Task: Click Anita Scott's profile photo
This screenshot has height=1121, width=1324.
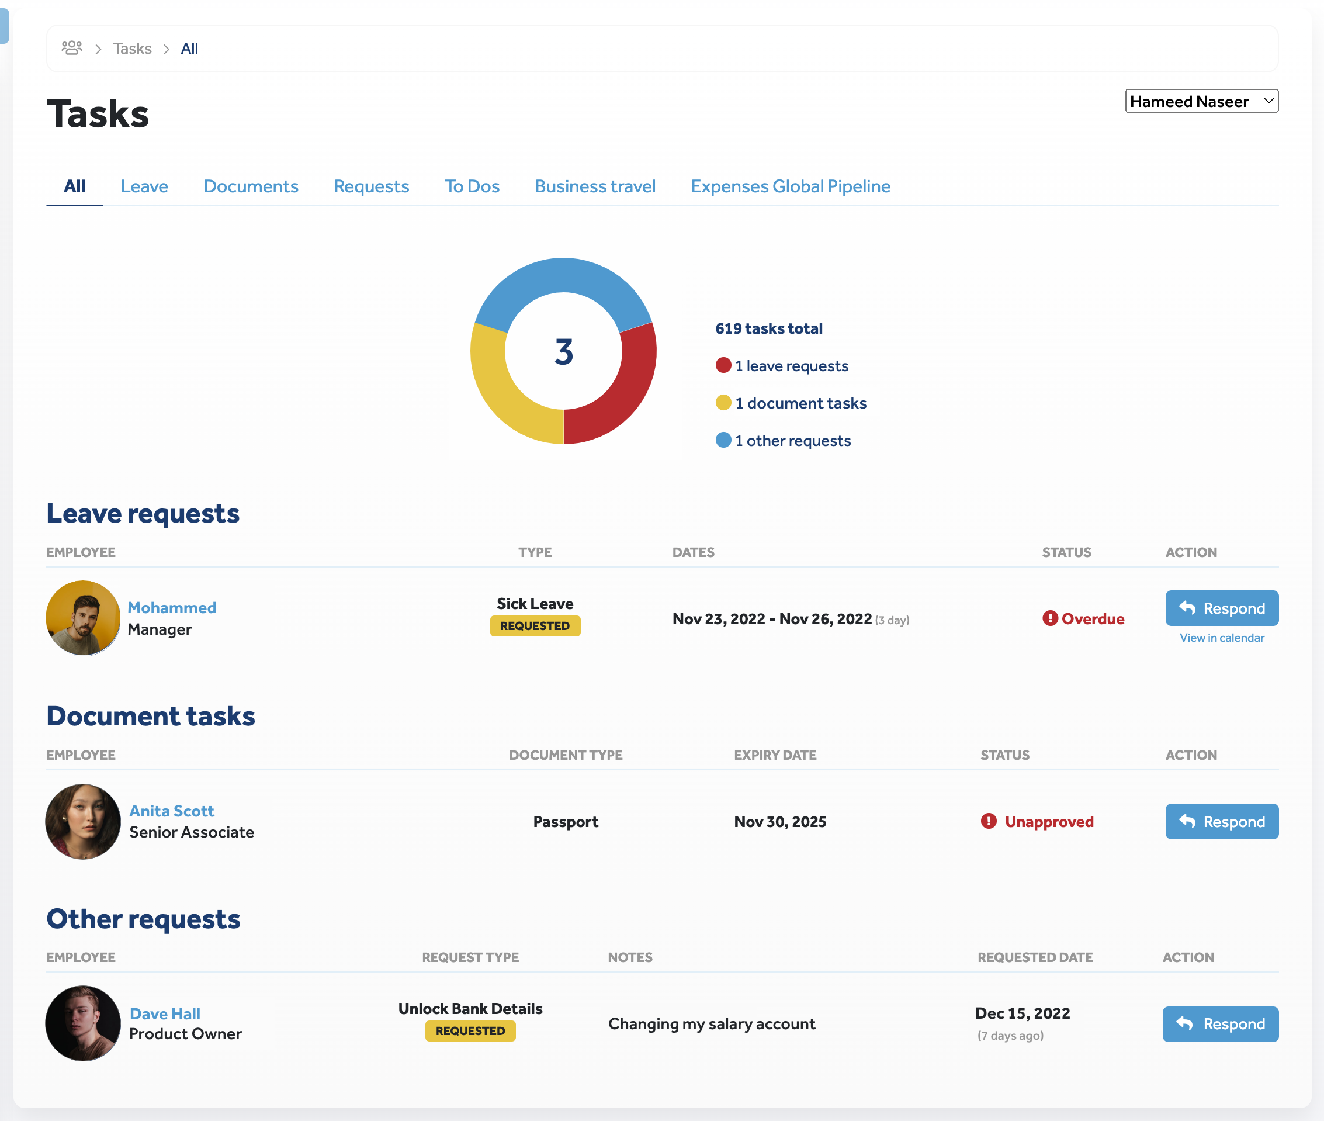Action: (82, 821)
